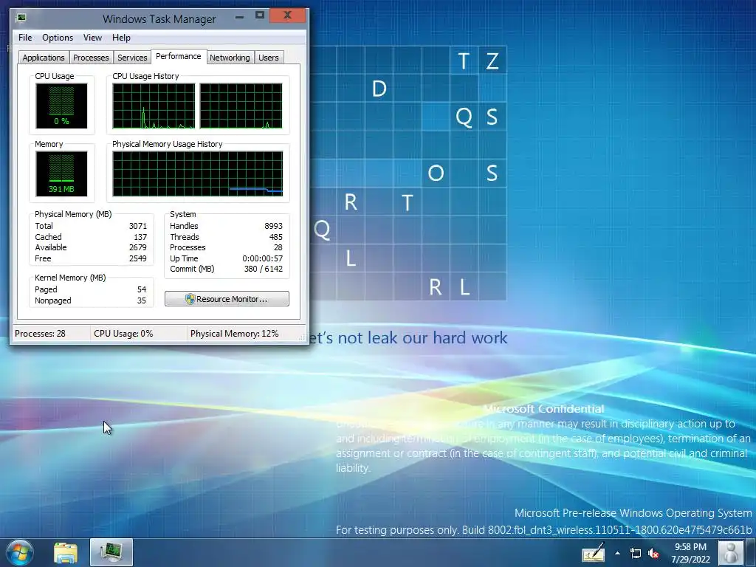Click the Task Manager taskbar button
Screen dimensions: 756x567
111,552
